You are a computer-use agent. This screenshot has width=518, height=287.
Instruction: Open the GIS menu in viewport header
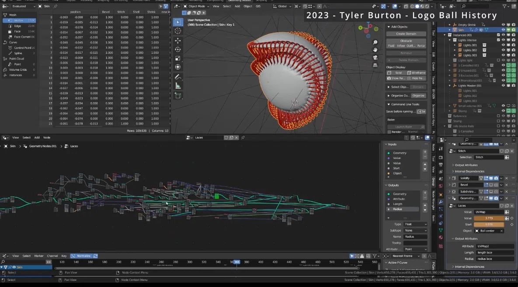pyautogui.click(x=258, y=6)
